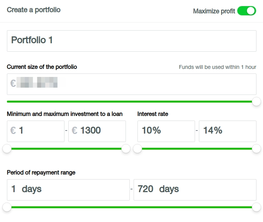Click the 14% maximum interest rate field
Image resolution: width=263 pixels, height=222 pixels.
pos(227,131)
